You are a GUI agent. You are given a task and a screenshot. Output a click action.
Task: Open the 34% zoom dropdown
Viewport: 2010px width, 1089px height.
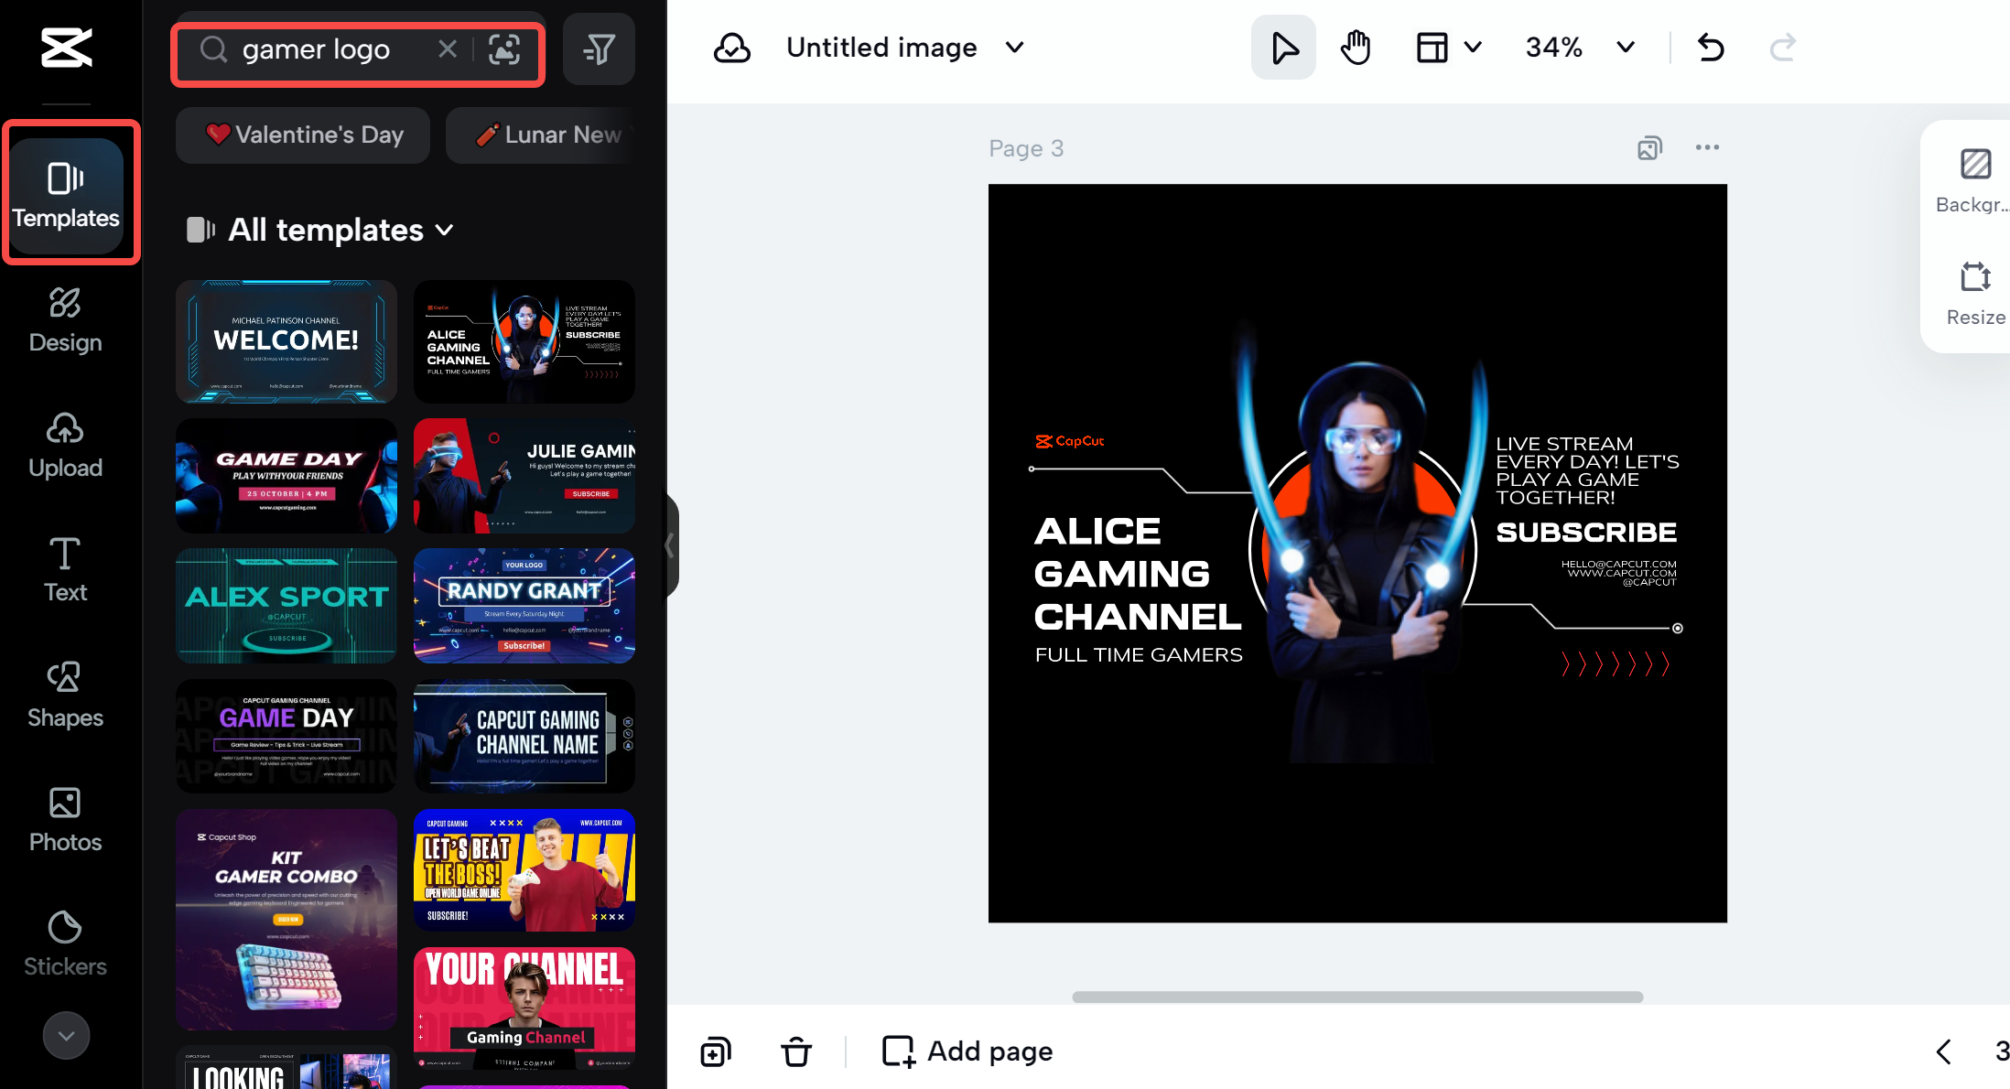pos(1625,48)
